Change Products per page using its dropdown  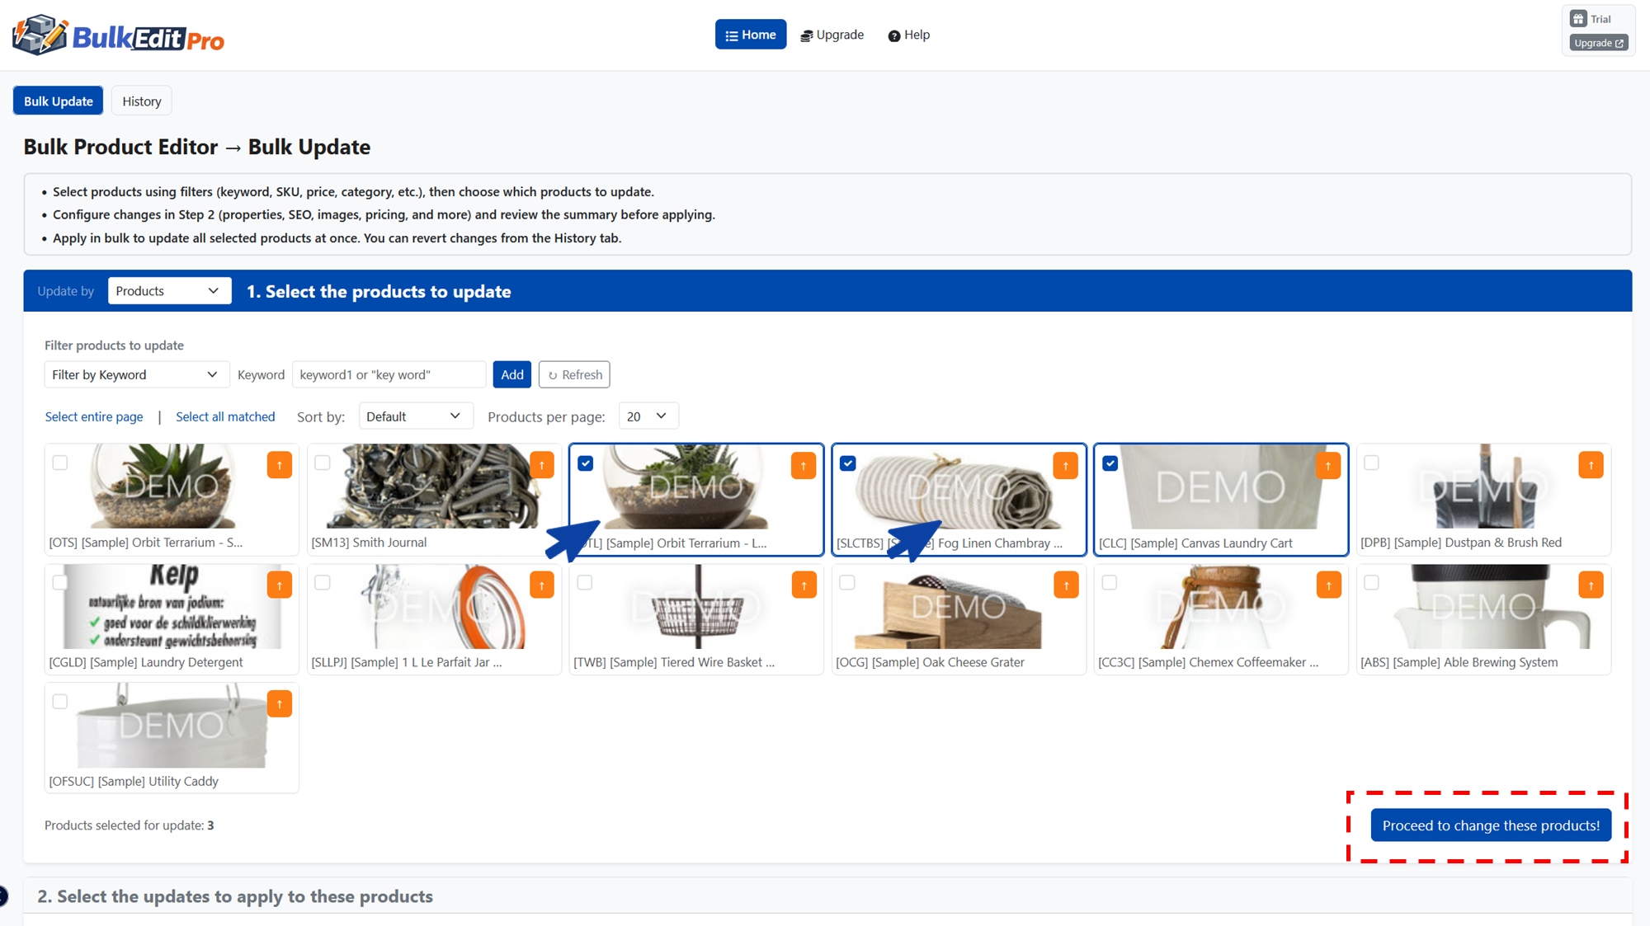pos(648,416)
